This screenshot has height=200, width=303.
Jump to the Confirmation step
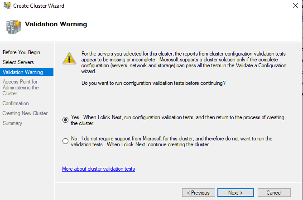16,103
